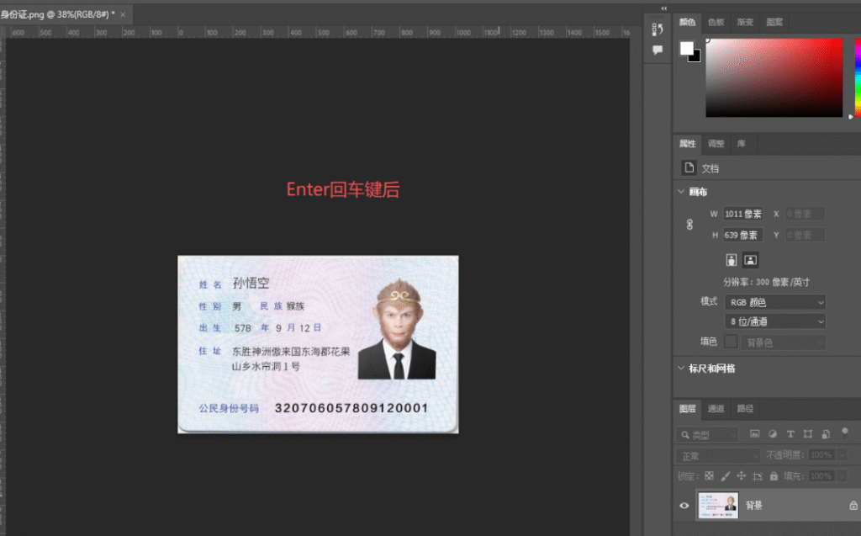This screenshot has width=861, height=536.
Task: Open the 8 位/通道 bit depth dropdown
Action: coord(774,321)
